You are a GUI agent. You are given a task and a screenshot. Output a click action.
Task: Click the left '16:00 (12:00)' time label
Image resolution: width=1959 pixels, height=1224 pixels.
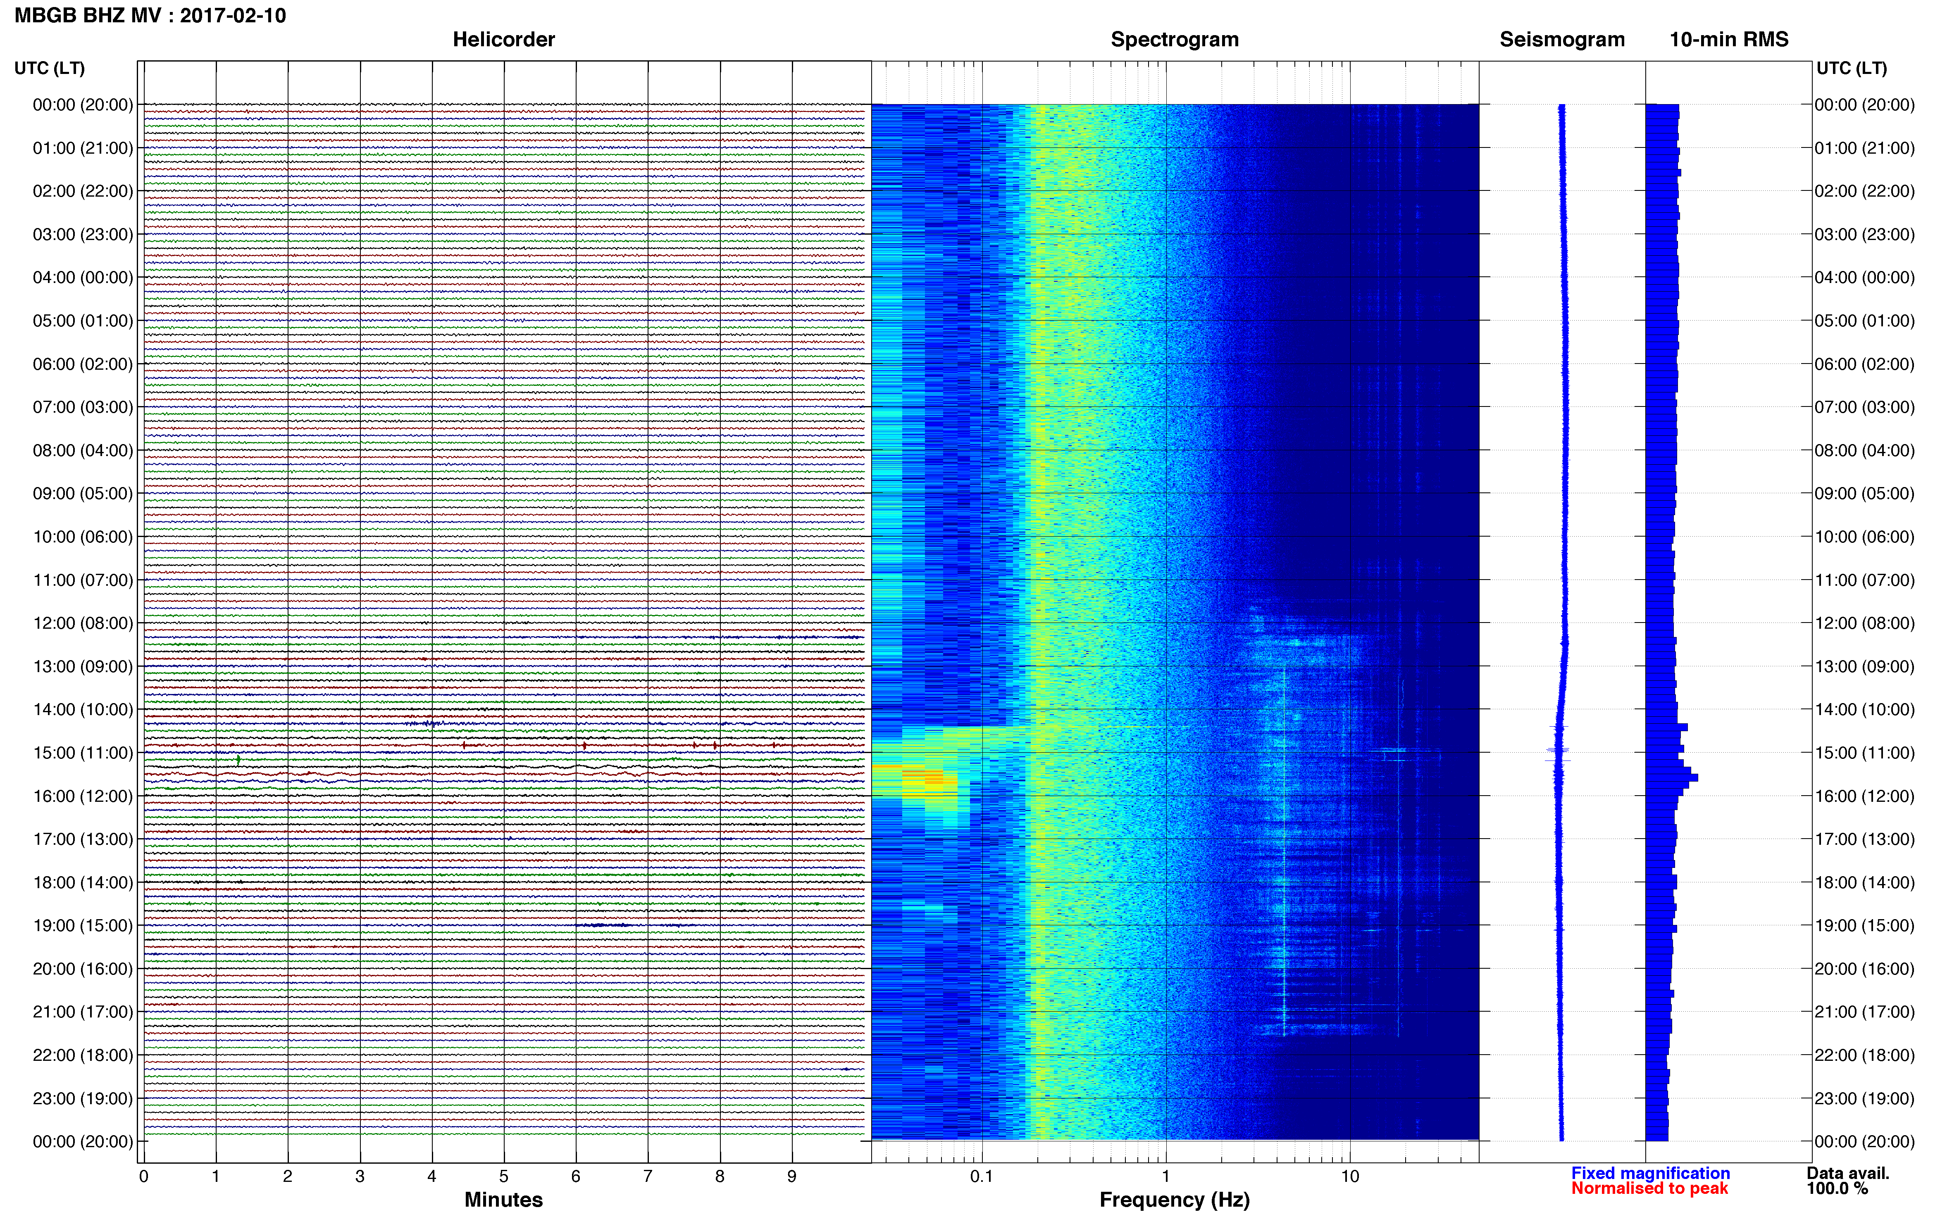[83, 796]
